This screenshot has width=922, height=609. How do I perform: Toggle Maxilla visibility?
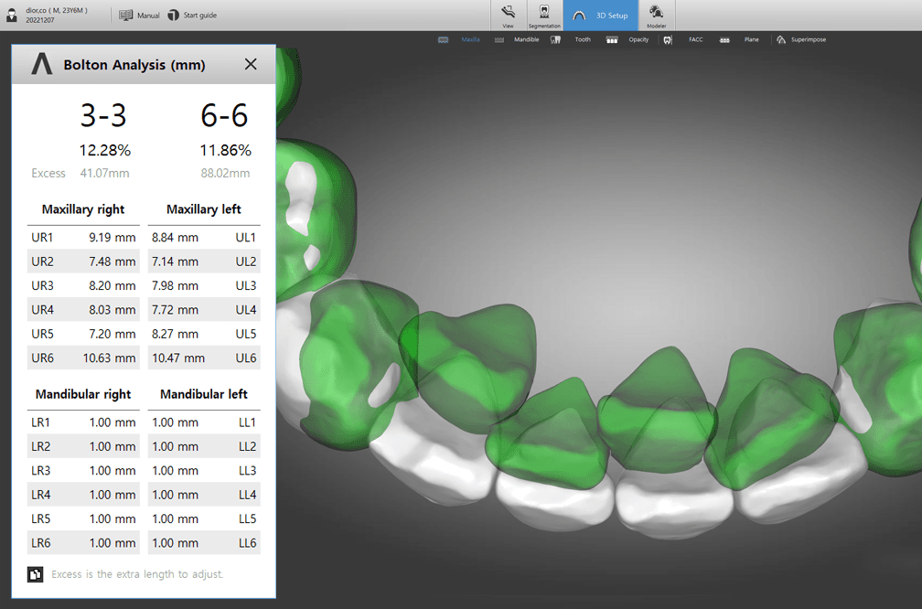pos(459,39)
